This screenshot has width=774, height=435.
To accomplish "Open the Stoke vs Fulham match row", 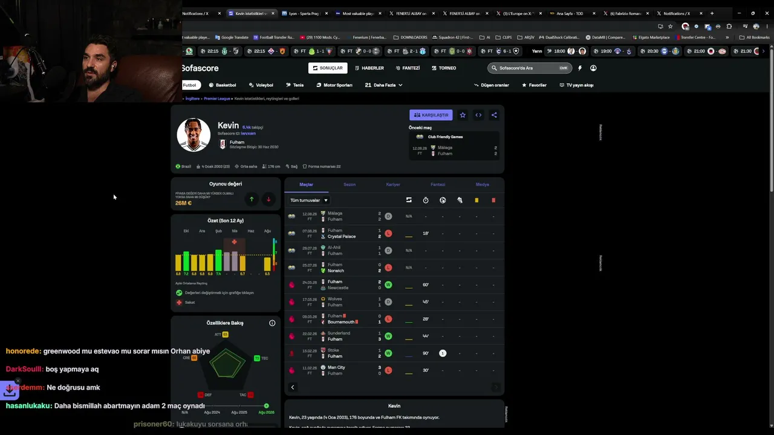I will 394,353.
